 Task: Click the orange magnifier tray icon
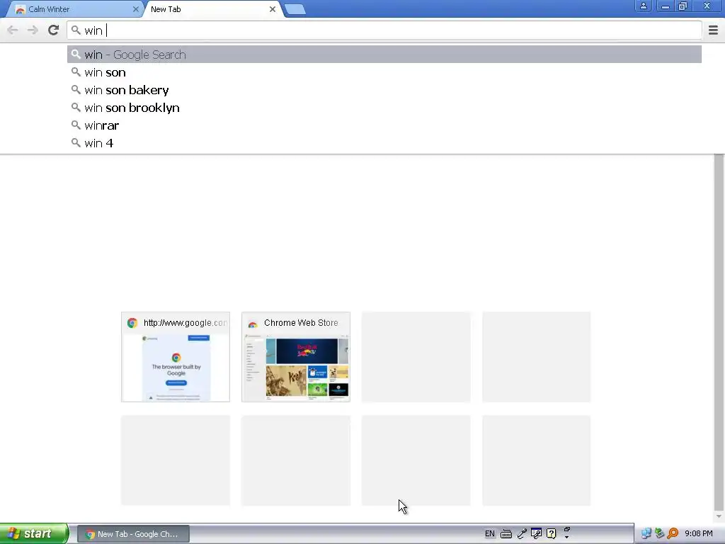point(673,534)
